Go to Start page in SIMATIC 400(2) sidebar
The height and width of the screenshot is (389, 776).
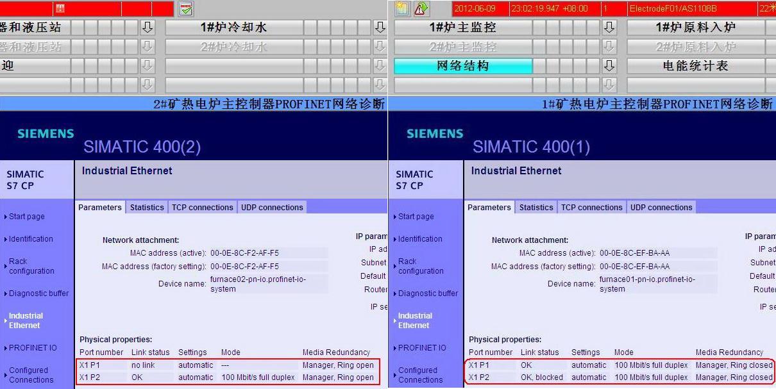(x=27, y=217)
